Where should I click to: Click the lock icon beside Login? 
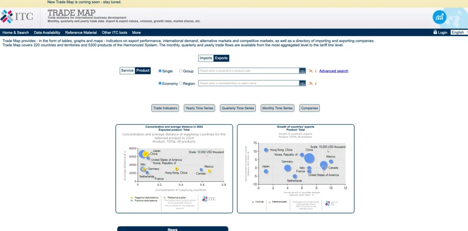pyautogui.click(x=435, y=32)
